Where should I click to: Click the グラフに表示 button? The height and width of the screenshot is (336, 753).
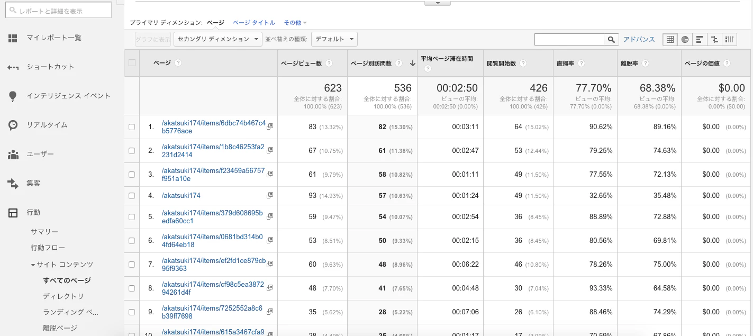[153, 39]
